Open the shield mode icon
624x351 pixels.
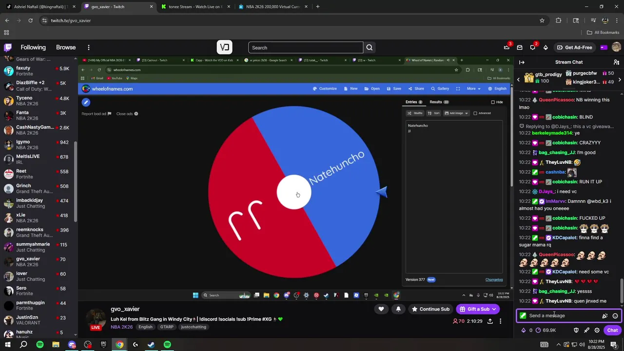click(x=576, y=330)
